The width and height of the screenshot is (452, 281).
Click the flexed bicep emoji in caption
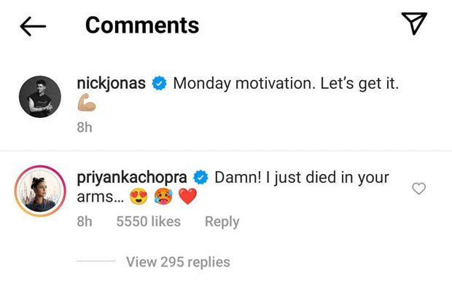87,103
